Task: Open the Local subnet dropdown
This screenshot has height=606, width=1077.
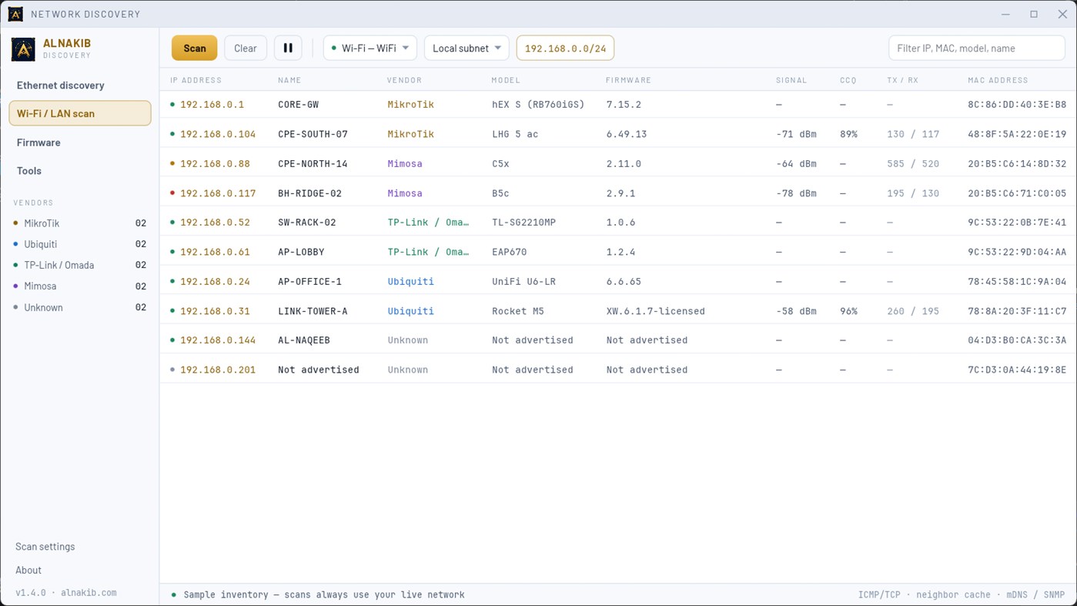Action: tap(467, 48)
